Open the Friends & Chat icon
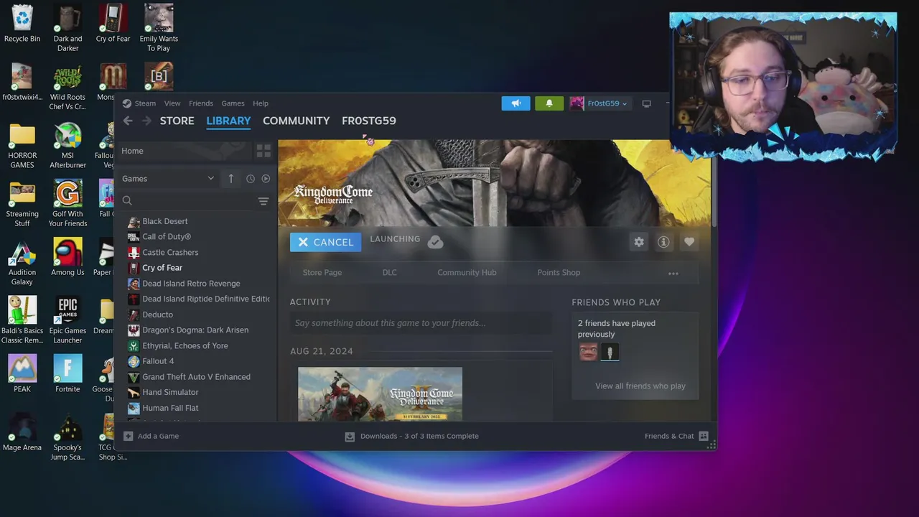The width and height of the screenshot is (919, 517). (x=704, y=436)
